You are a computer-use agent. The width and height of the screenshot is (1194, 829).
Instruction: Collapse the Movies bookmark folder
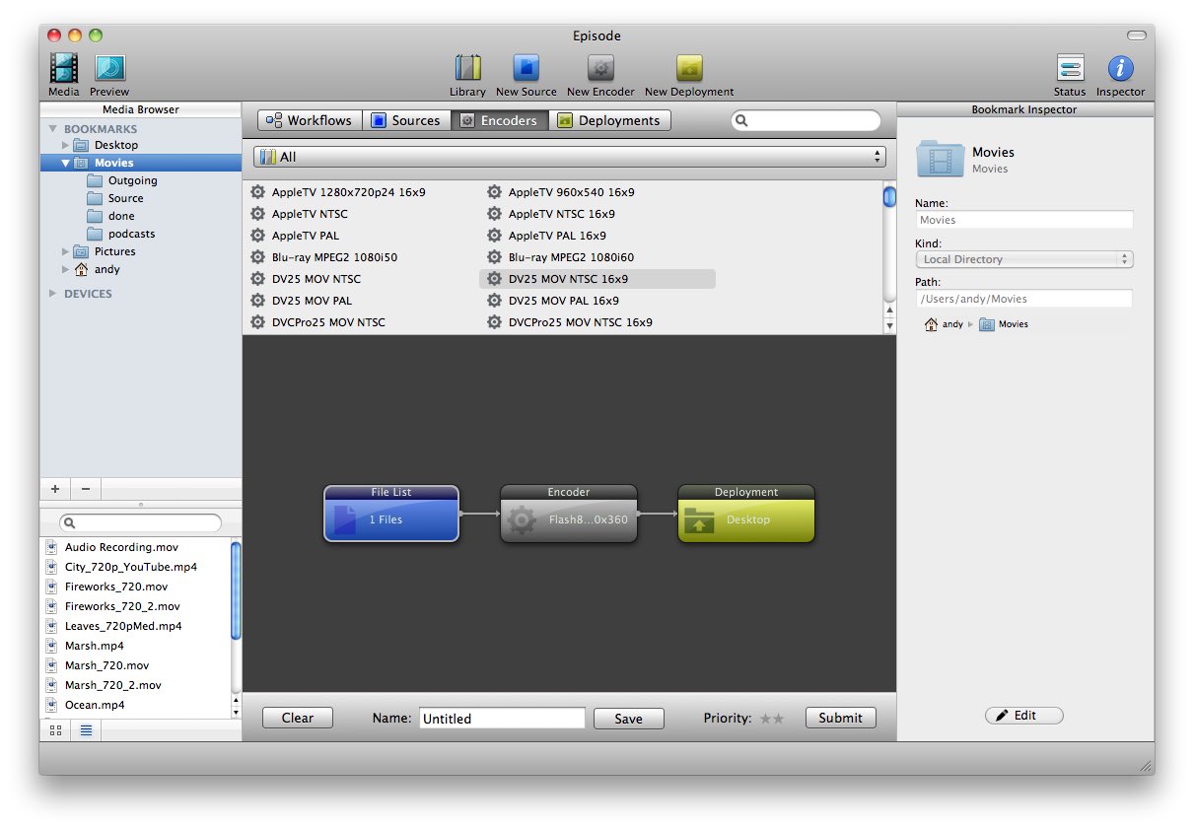[x=66, y=164]
